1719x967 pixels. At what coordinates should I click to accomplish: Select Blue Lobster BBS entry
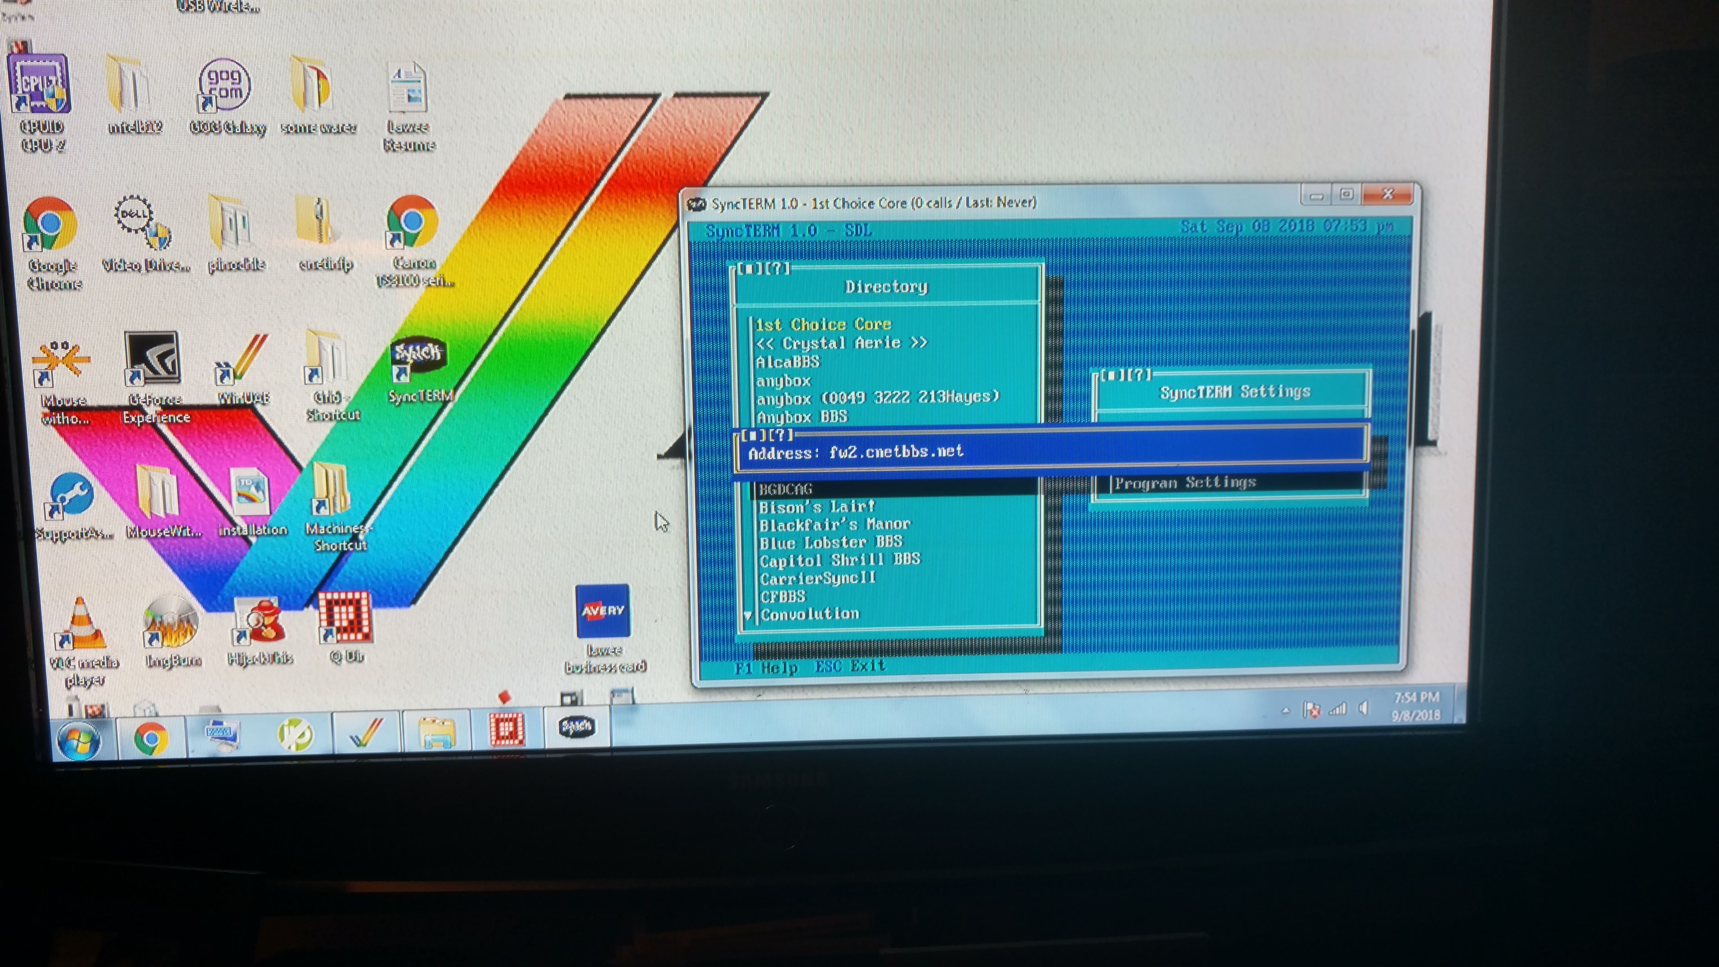pos(831,542)
